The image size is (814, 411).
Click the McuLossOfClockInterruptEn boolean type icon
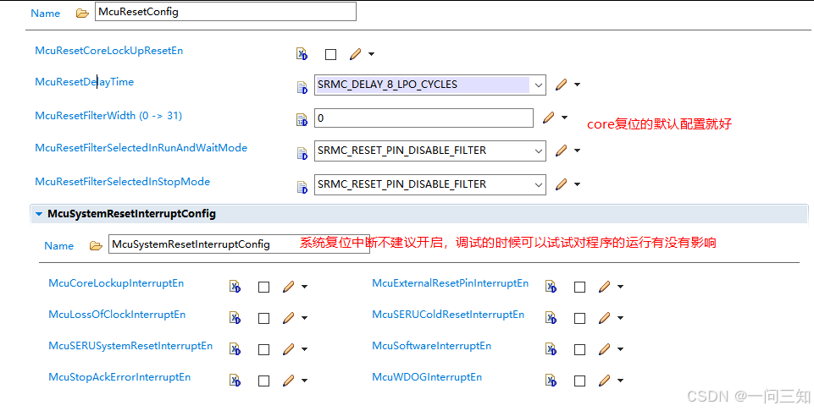235,318
